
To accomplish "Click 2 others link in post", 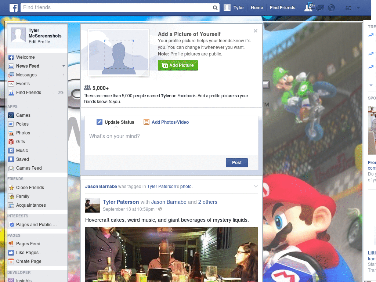I will pyautogui.click(x=208, y=202).
